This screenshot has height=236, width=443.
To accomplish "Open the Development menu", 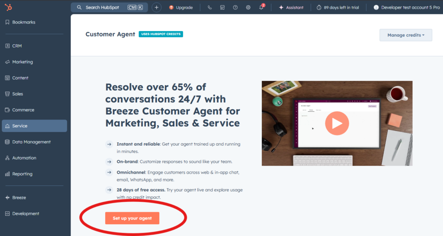I will (x=26, y=213).
